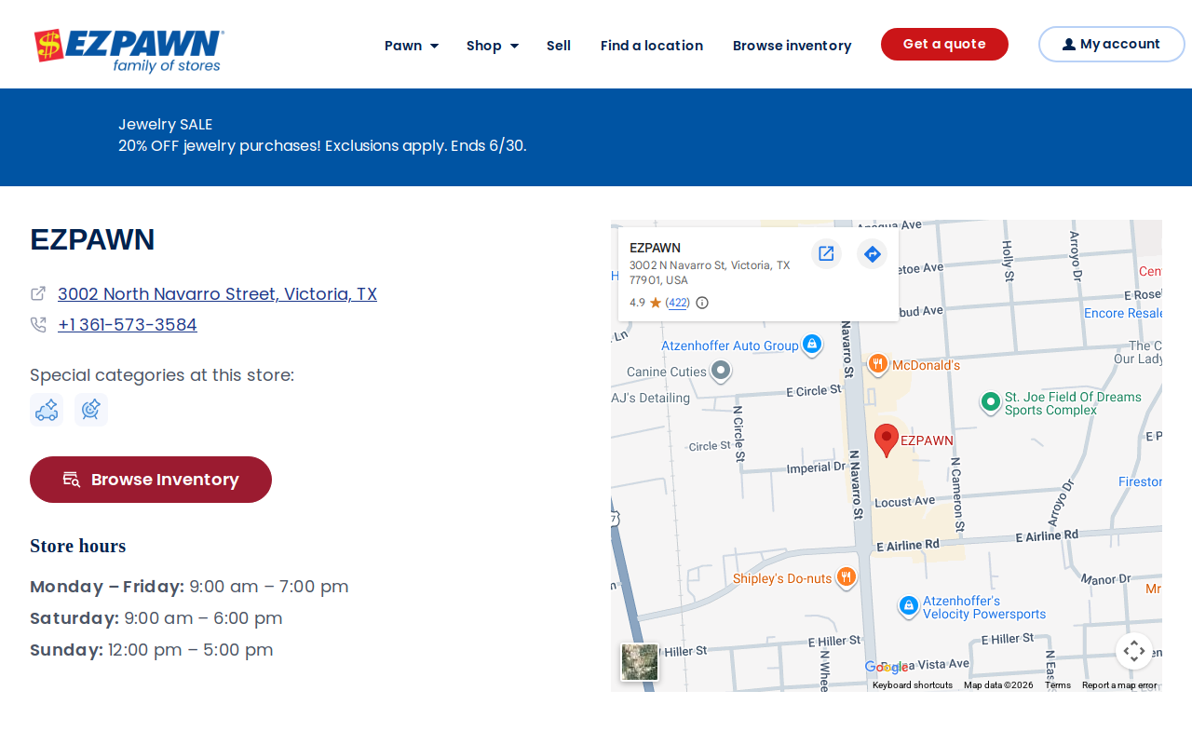Expand the Pawn dropdown menu

[x=412, y=45]
